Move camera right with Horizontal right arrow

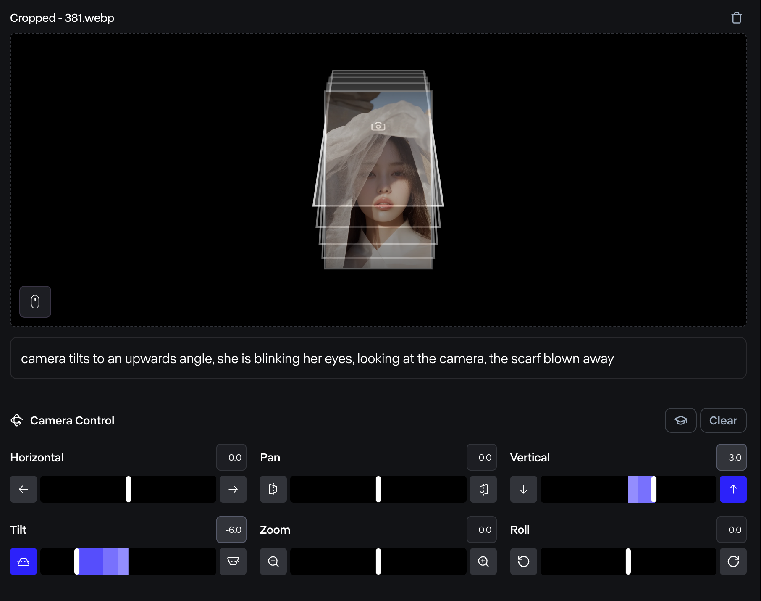233,489
